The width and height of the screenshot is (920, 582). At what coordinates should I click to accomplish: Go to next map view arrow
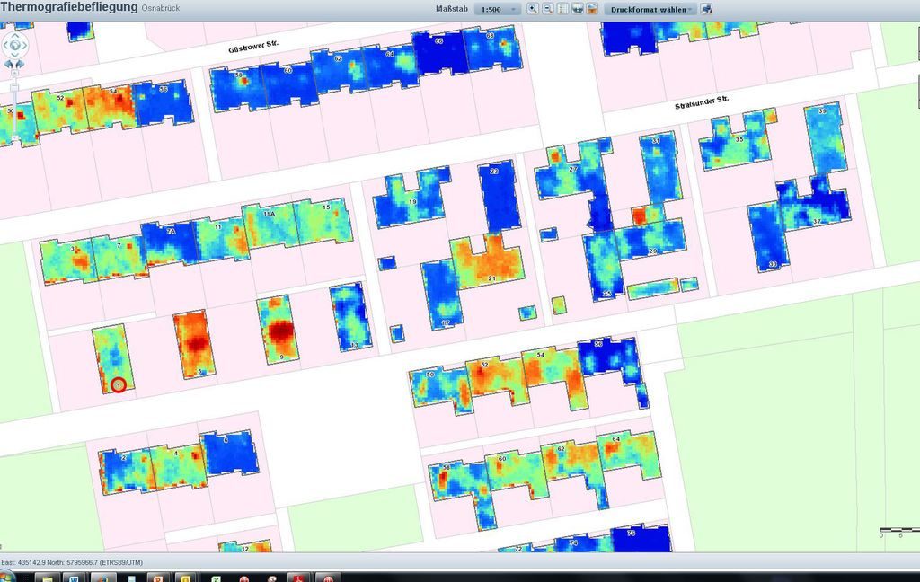click(x=21, y=65)
